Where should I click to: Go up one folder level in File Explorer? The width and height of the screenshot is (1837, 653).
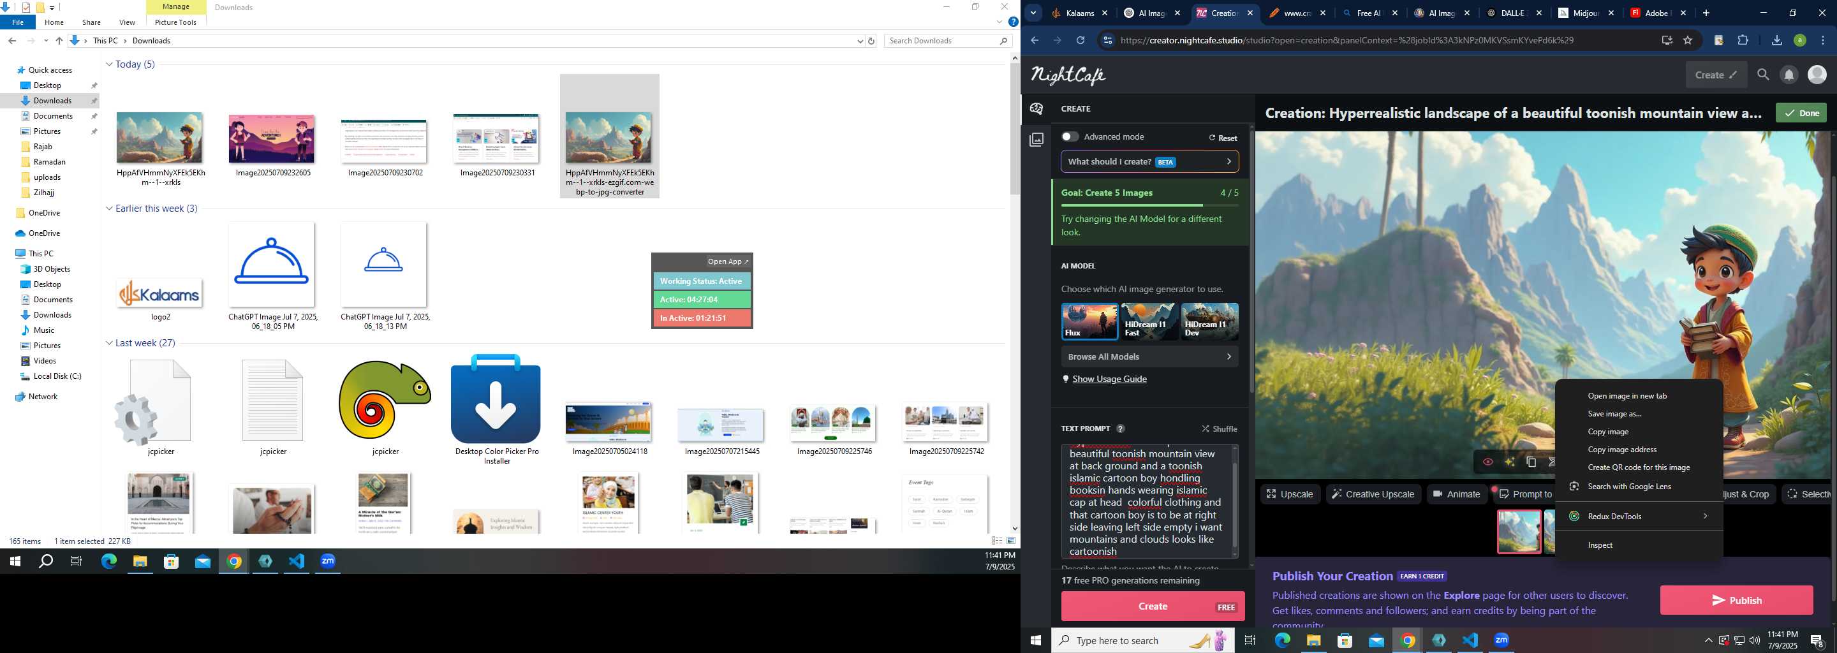(59, 41)
